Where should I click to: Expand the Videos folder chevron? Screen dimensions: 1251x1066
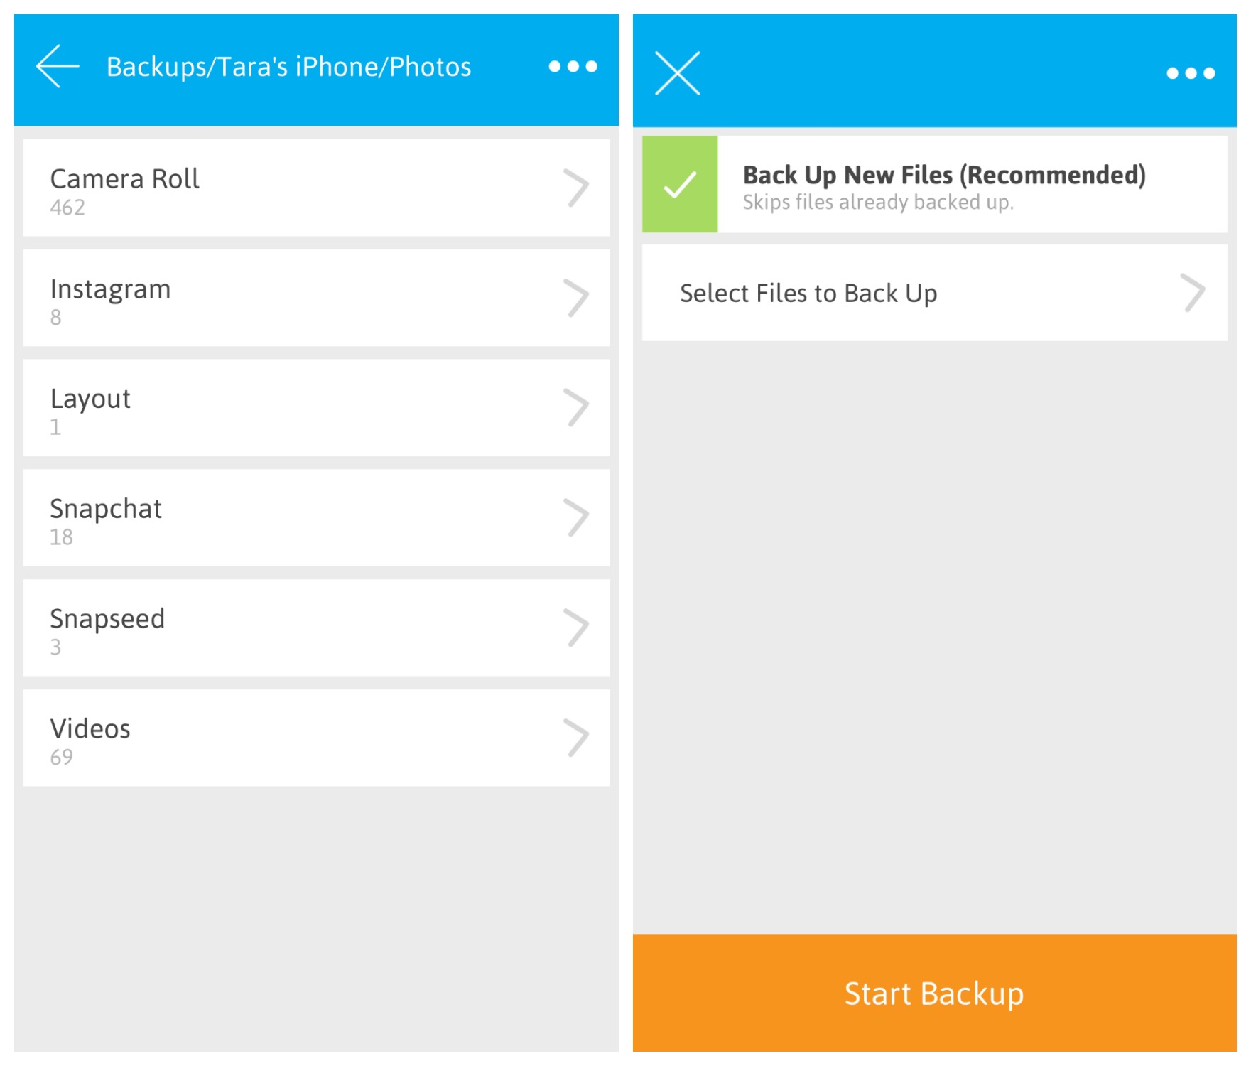pyautogui.click(x=576, y=738)
